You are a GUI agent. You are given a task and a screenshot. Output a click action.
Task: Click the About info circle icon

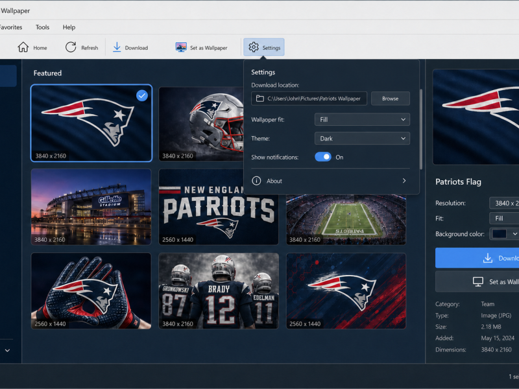[256, 181]
